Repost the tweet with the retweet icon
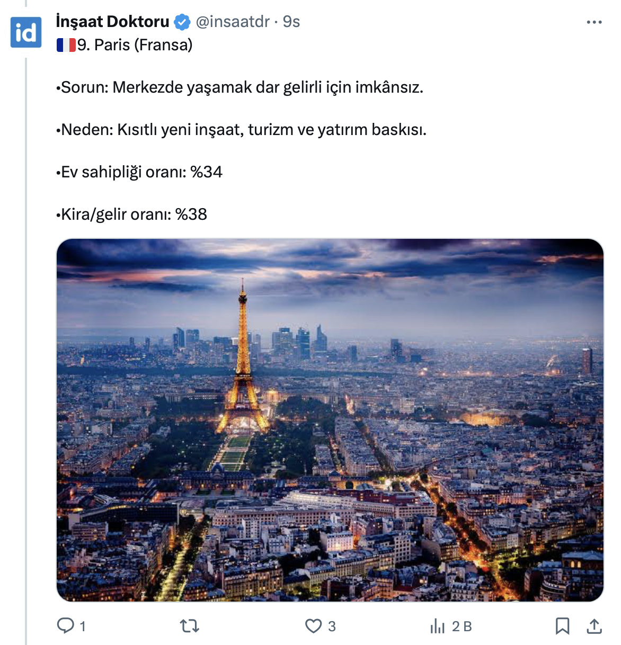This screenshot has height=645, width=621. click(189, 626)
